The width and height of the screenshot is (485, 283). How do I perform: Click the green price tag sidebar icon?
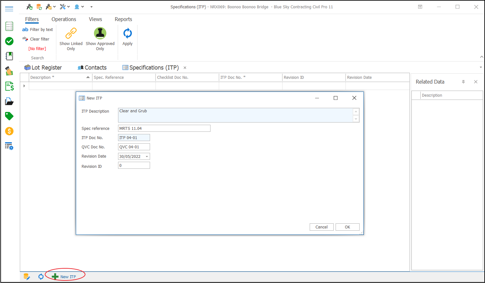click(9, 116)
